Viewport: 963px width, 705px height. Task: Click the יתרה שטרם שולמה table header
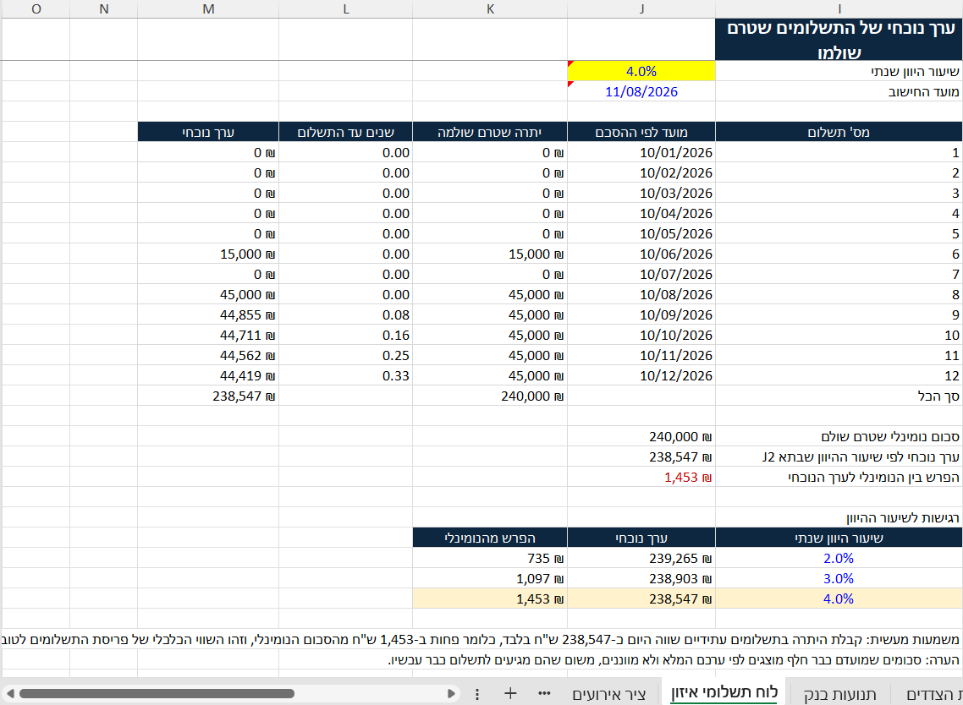490,132
